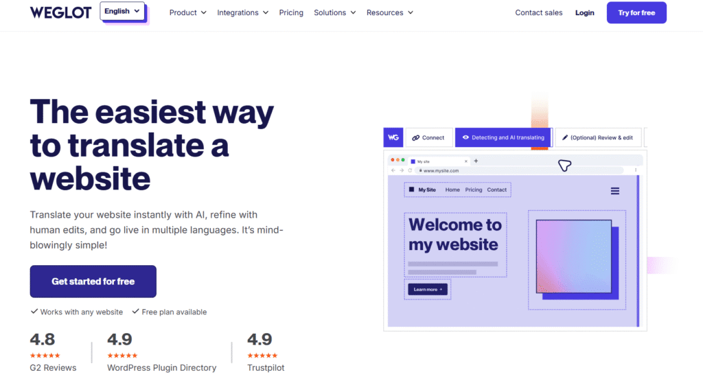This screenshot has height=377, width=703.
Task: Open the Solutions navigation menu
Action: [334, 12]
